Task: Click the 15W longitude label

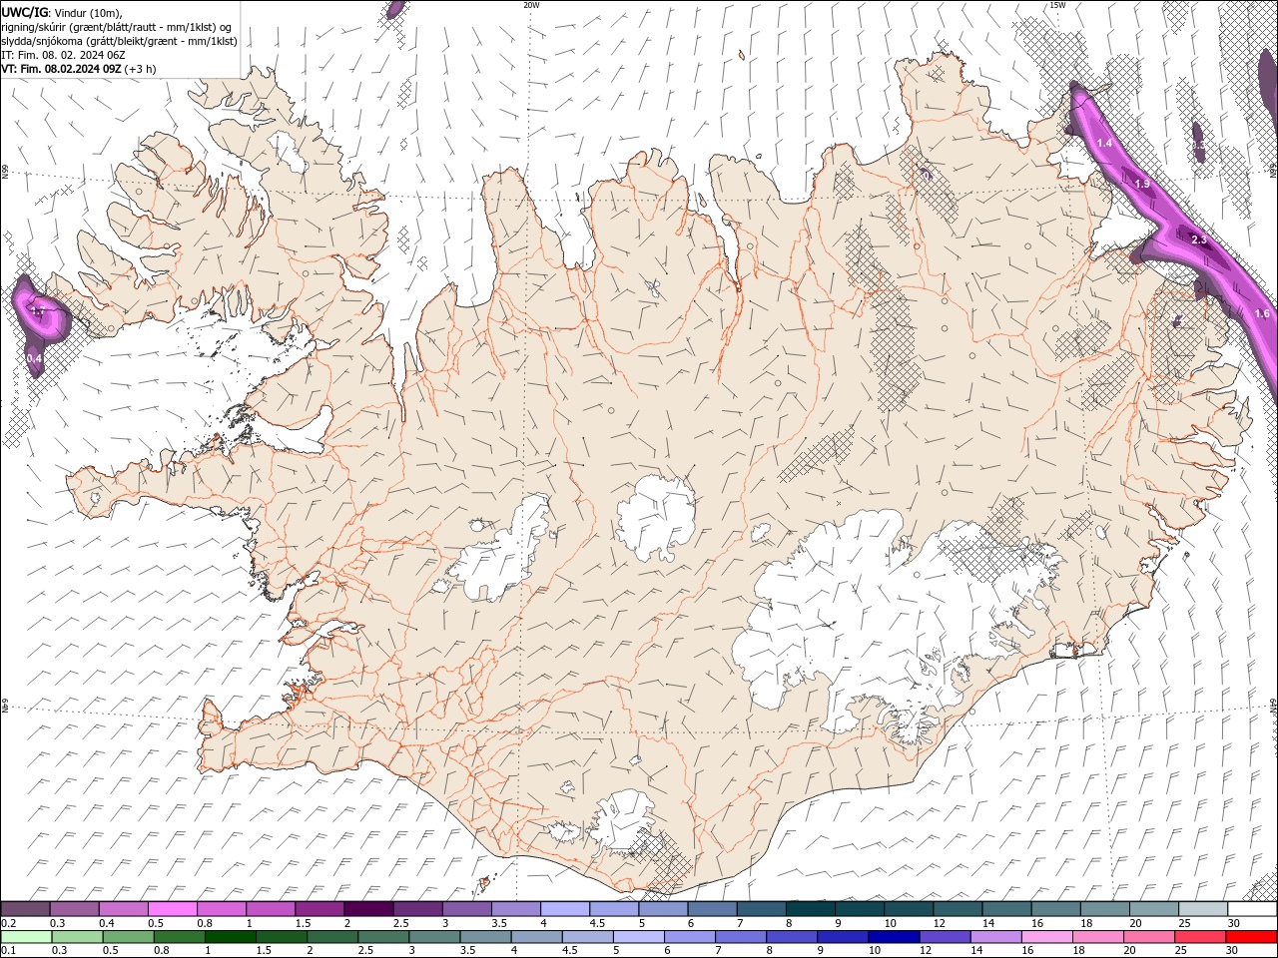Action: (1057, 5)
